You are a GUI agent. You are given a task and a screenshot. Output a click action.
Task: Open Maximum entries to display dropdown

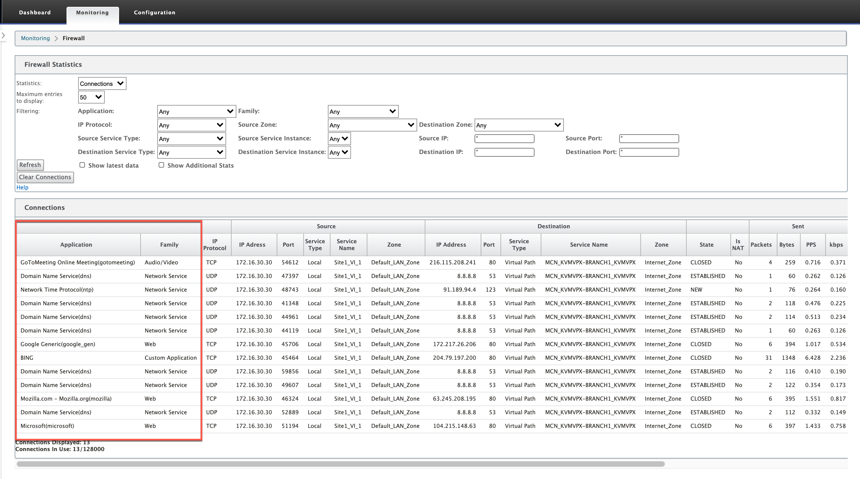[x=91, y=97]
